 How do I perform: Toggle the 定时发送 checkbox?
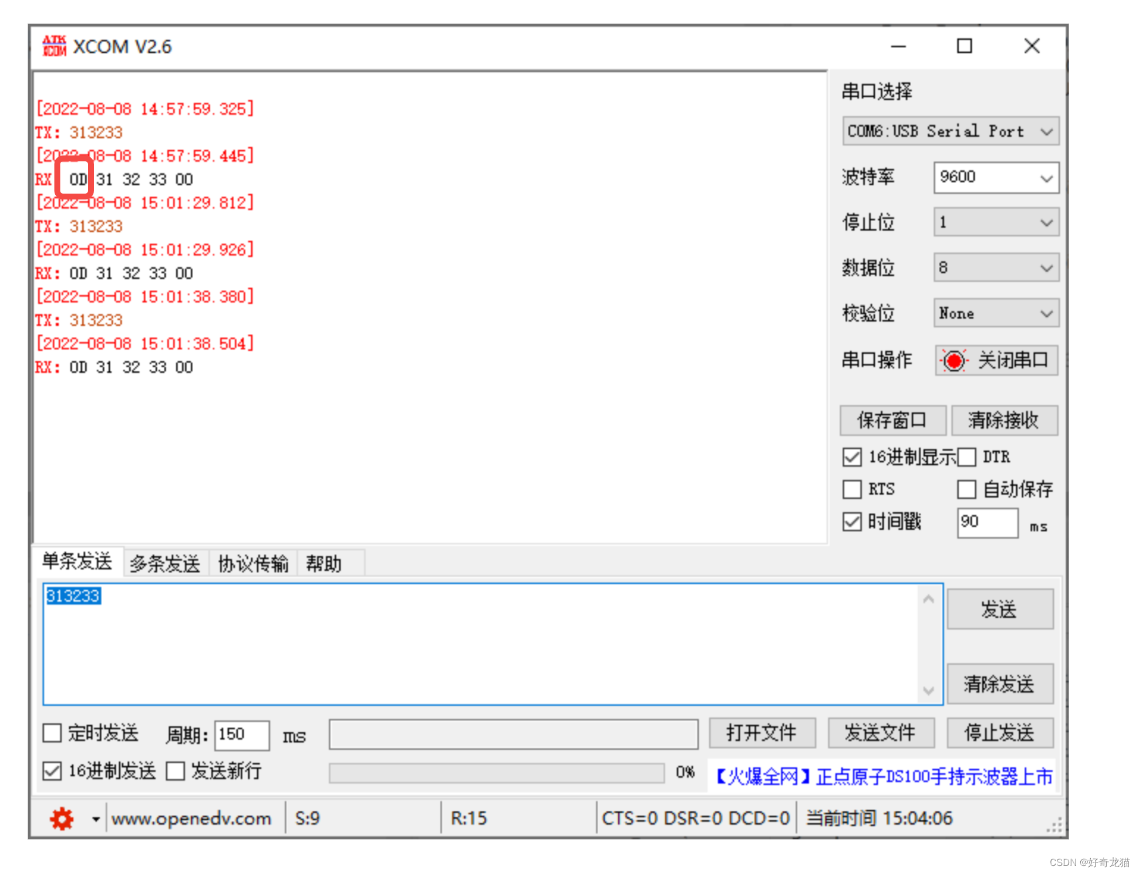click(52, 733)
